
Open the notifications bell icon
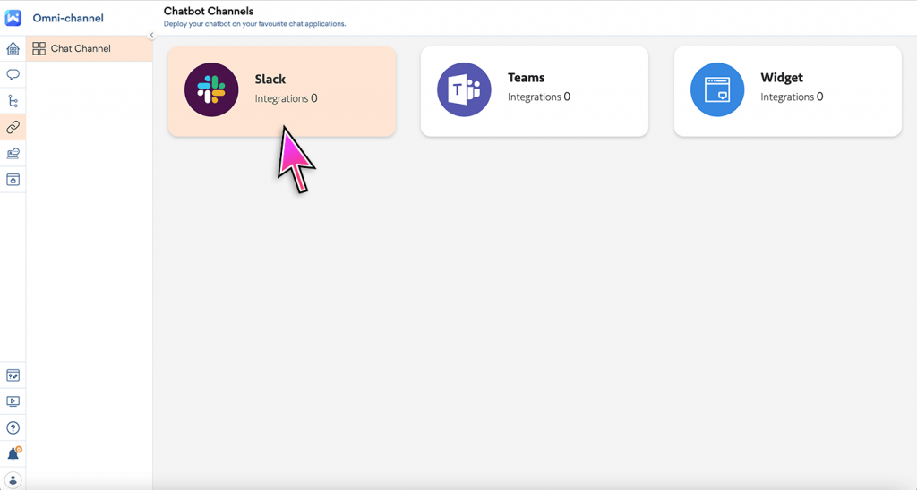pos(13,454)
